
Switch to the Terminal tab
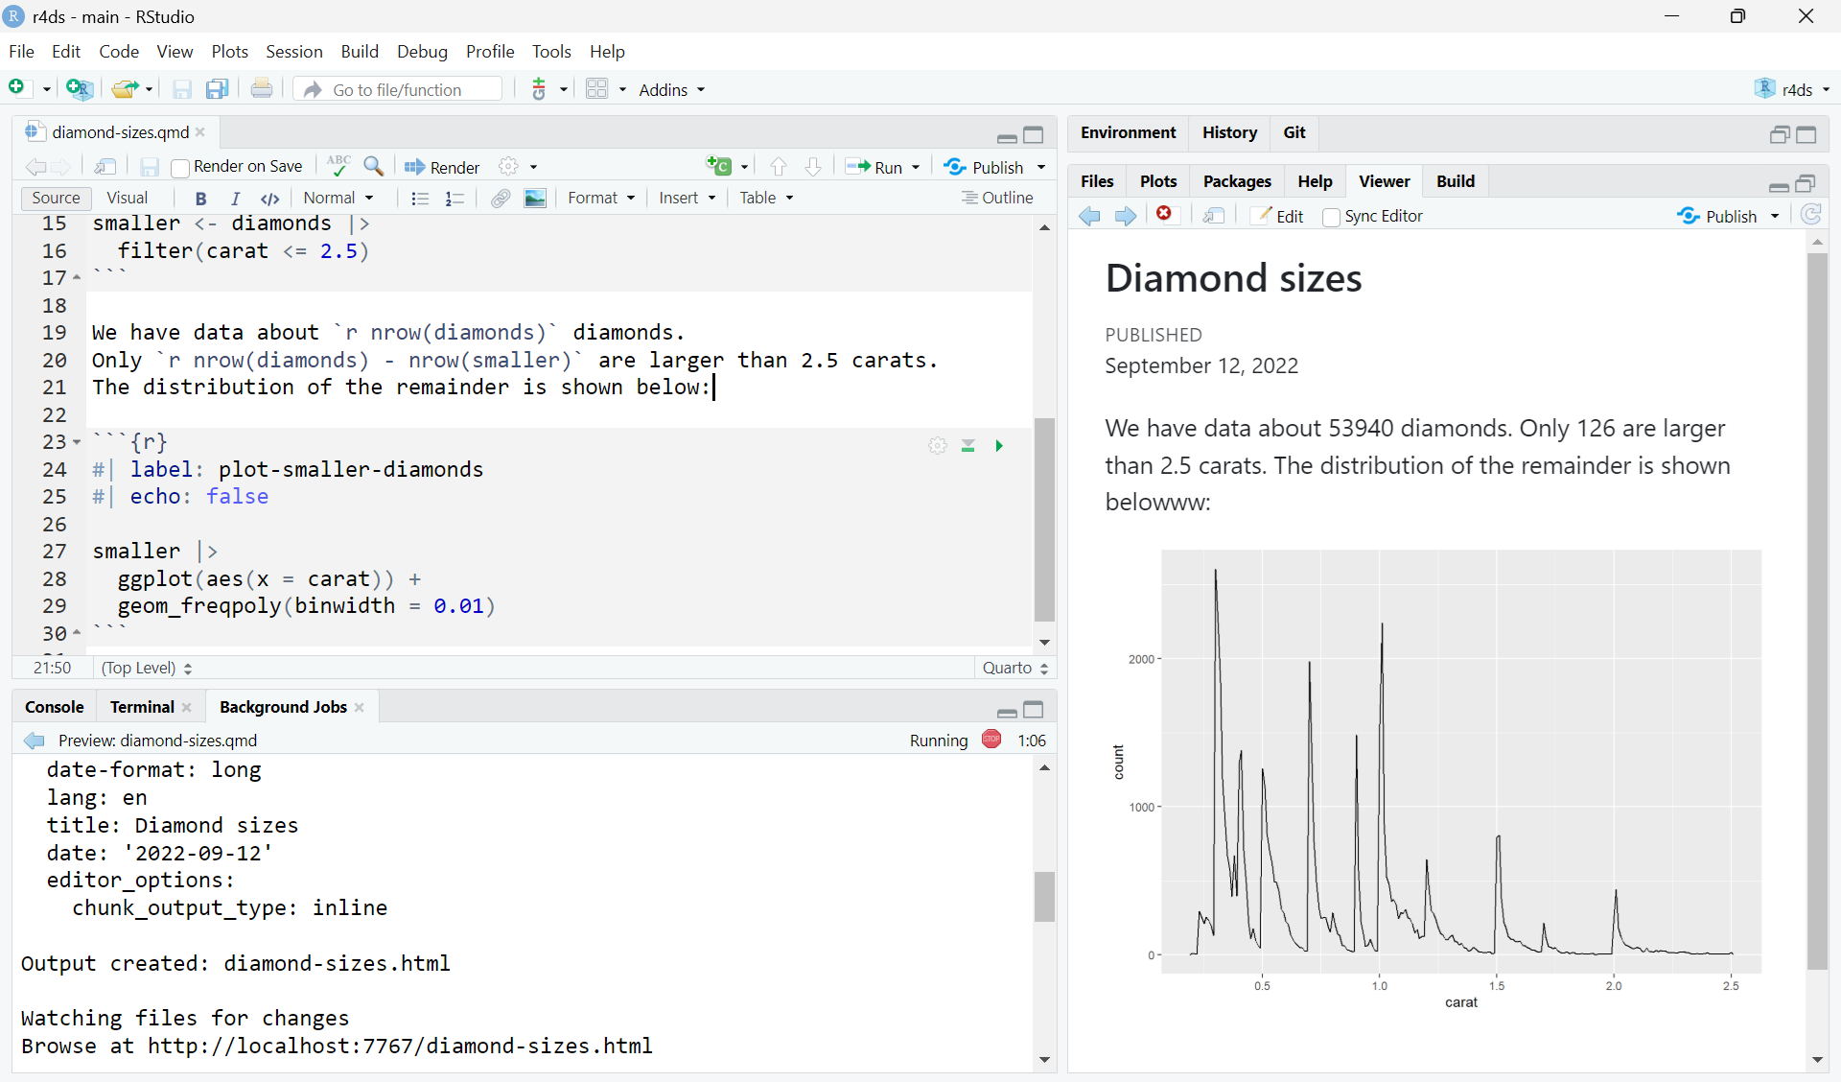coord(142,707)
